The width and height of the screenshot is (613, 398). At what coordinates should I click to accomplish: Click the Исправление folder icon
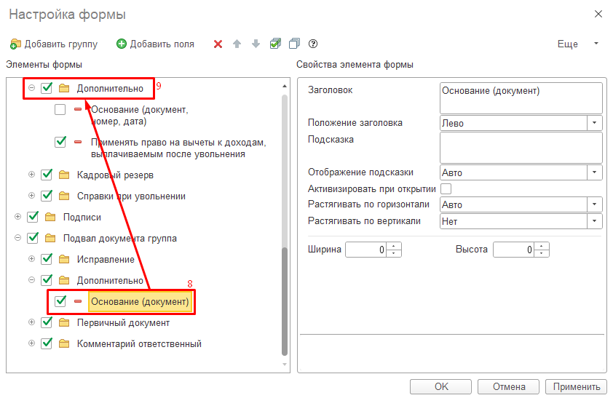tap(64, 259)
